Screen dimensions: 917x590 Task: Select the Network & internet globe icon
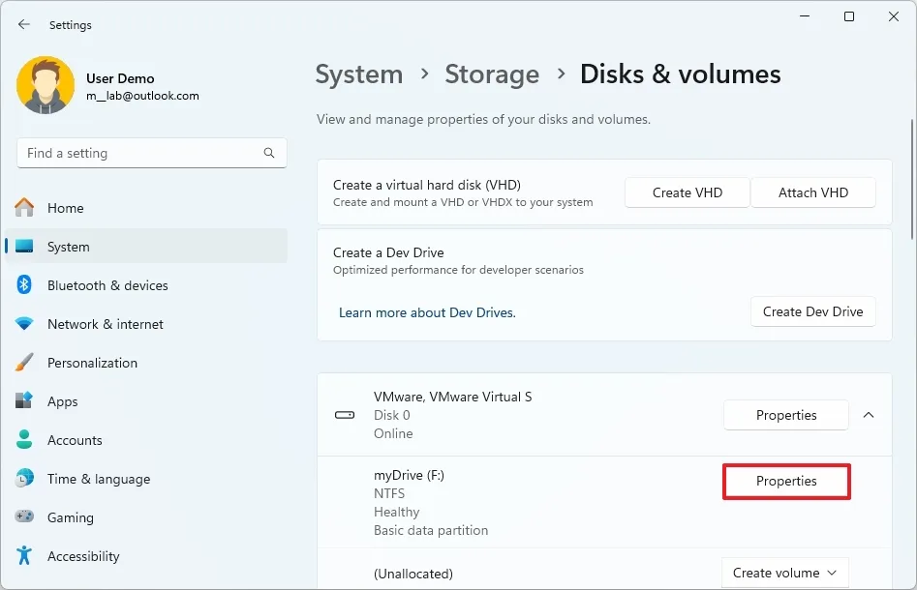point(24,324)
